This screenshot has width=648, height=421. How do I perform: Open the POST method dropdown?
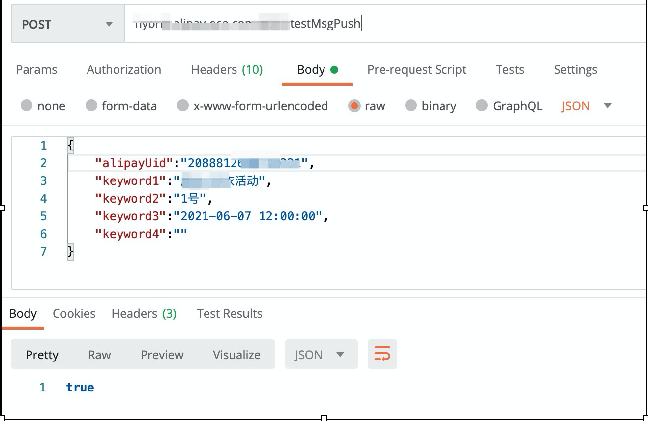(x=67, y=24)
